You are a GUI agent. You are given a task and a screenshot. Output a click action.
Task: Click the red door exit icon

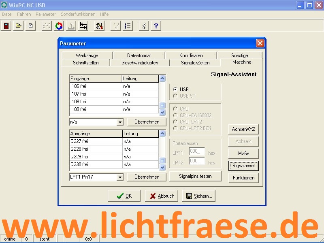pyautogui.click(x=6, y=26)
